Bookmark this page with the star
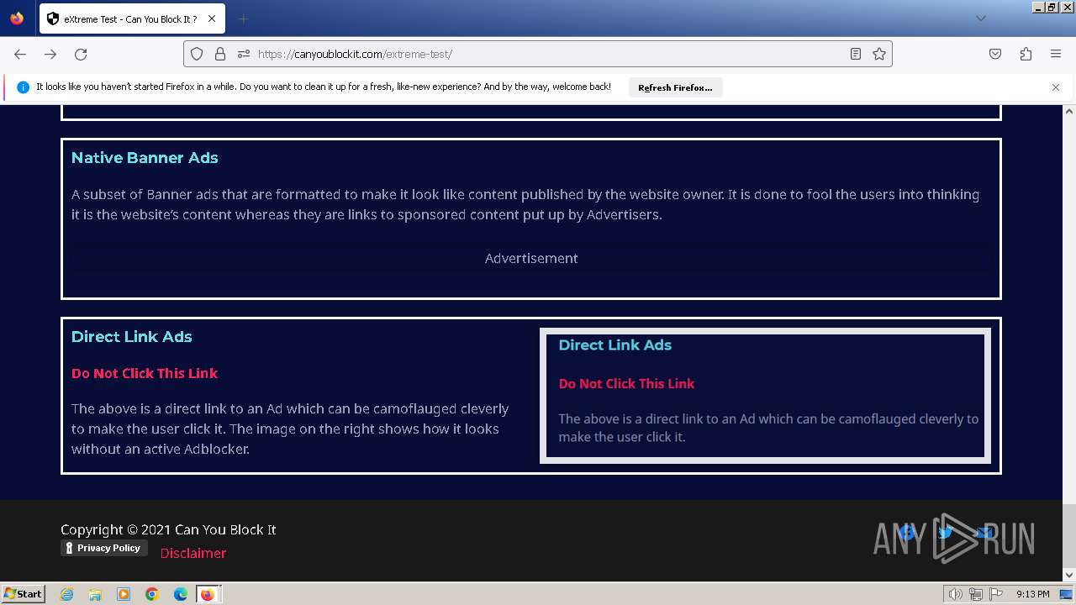1076x605 pixels. [879, 54]
